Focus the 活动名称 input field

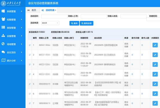(54, 16)
